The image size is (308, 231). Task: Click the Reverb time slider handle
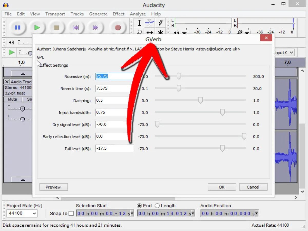(x=179, y=88)
